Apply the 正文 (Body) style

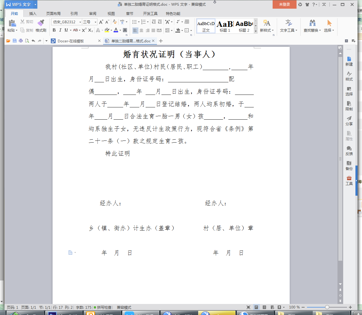point(206,26)
